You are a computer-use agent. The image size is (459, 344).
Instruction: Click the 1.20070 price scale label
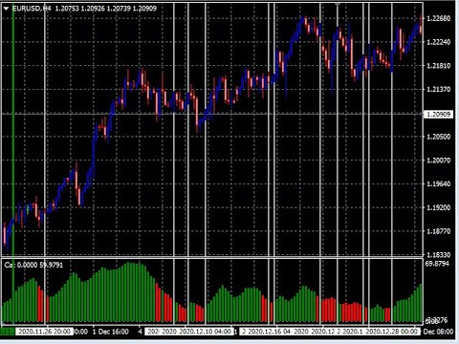(x=439, y=161)
